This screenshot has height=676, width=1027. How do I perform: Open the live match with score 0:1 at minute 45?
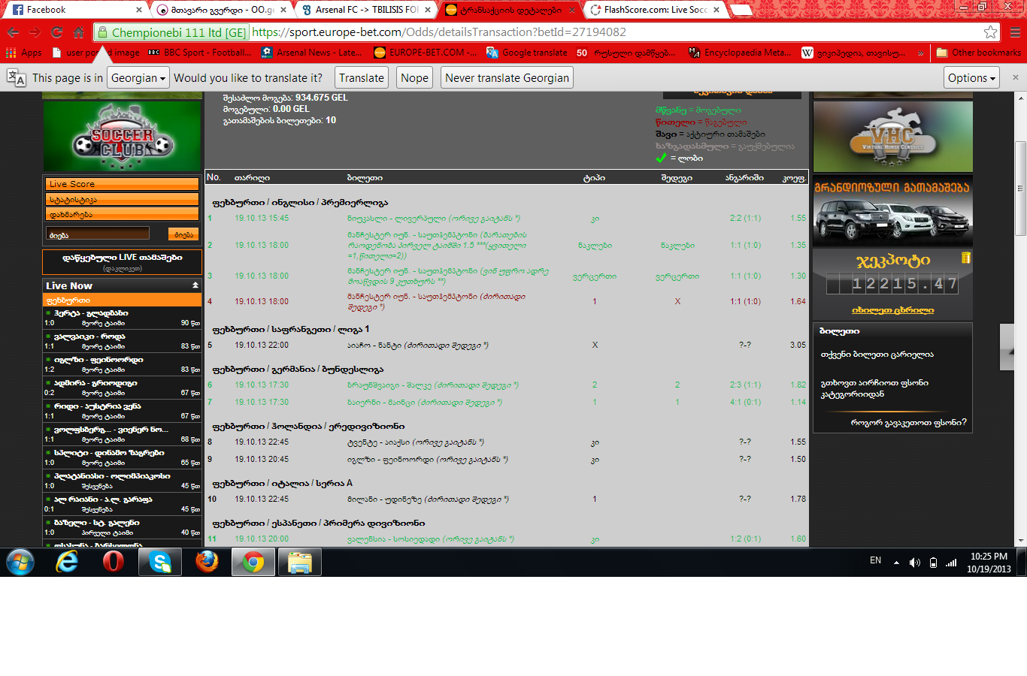click(x=123, y=504)
